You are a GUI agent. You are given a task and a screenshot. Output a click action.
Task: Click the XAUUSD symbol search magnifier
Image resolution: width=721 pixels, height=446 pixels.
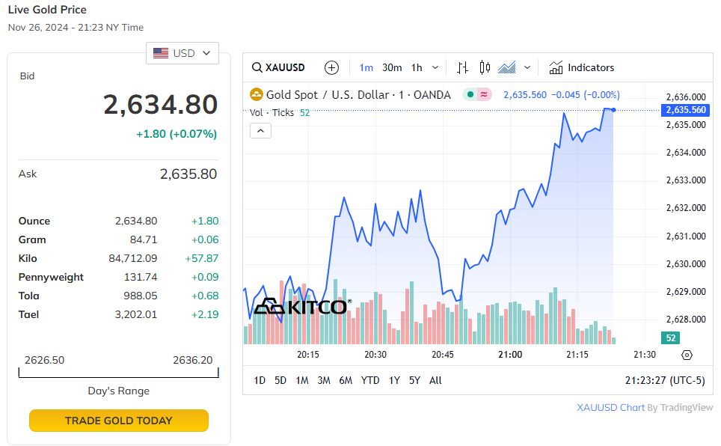257,67
